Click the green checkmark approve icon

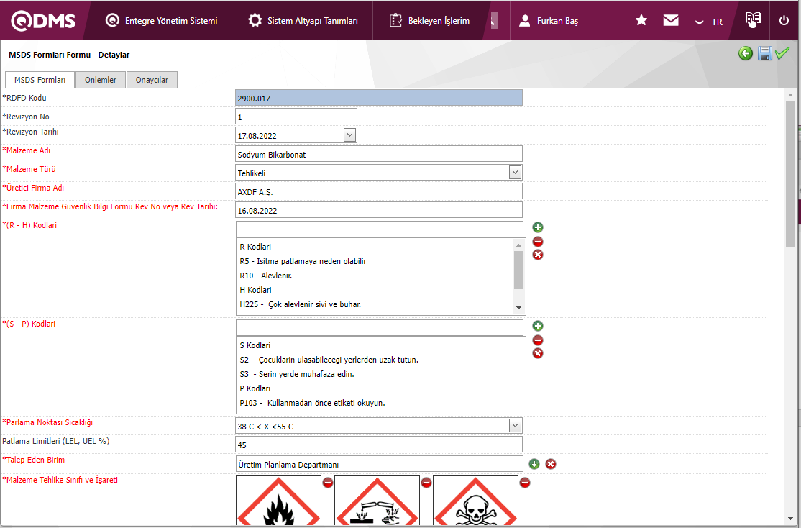coord(782,53)
